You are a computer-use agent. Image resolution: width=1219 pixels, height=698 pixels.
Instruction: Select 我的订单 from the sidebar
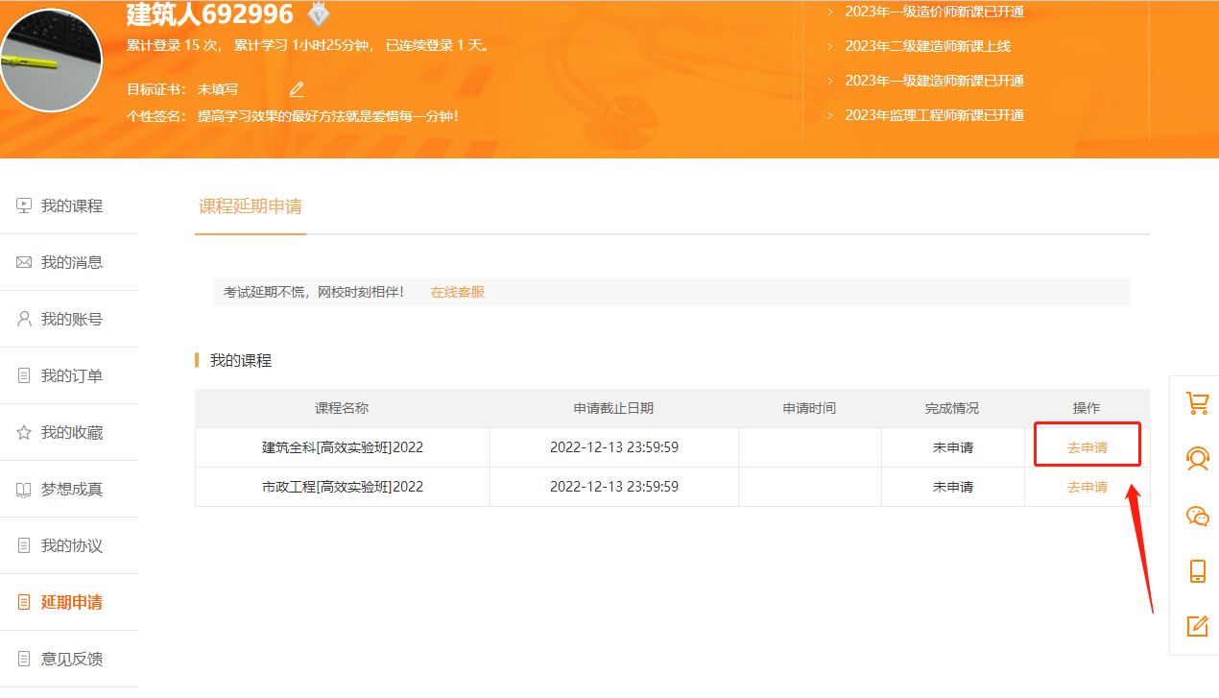pyautogui.click(x=71, y=375)
